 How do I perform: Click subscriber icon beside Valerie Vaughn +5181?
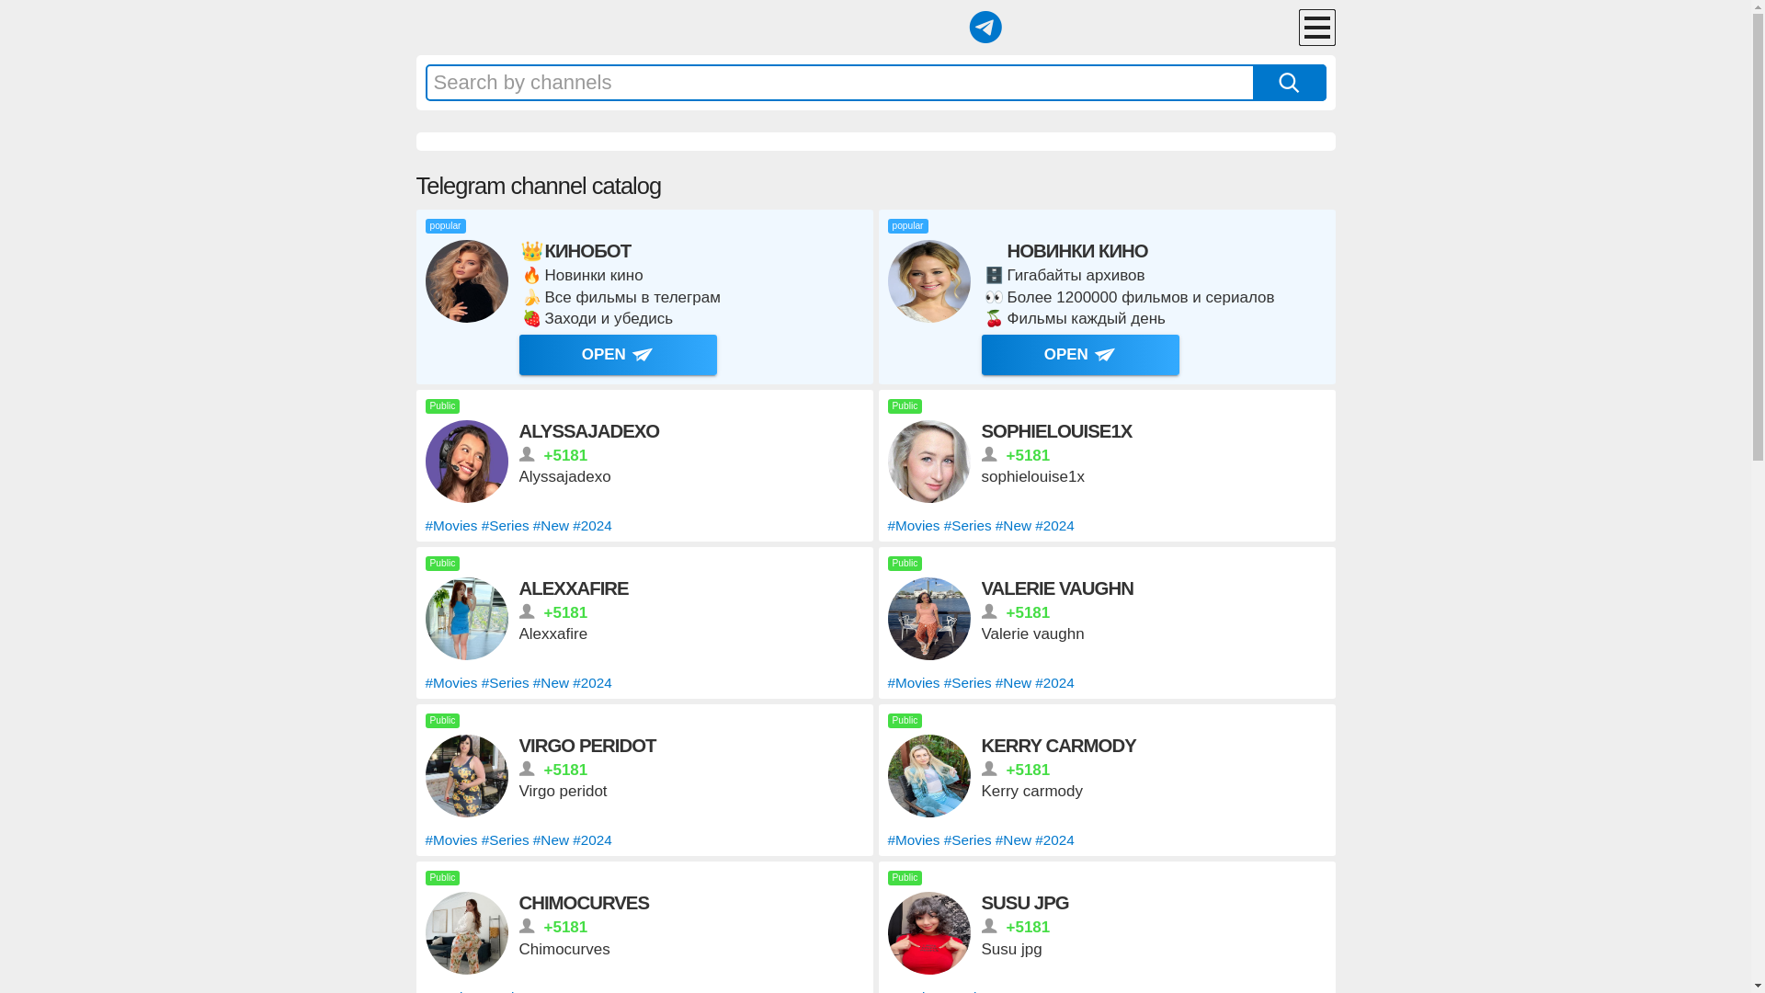coord(989,612)
